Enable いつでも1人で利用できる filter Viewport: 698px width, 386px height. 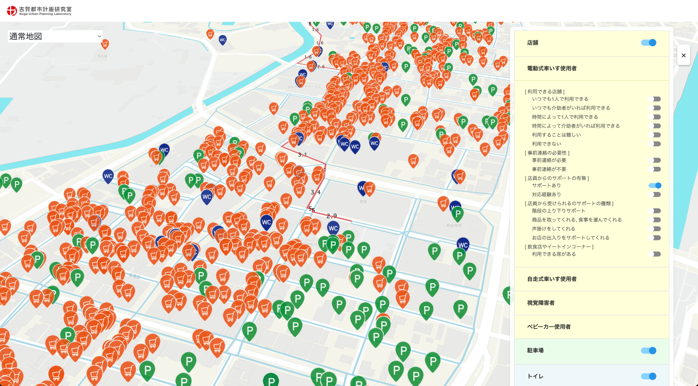(655, 99)
